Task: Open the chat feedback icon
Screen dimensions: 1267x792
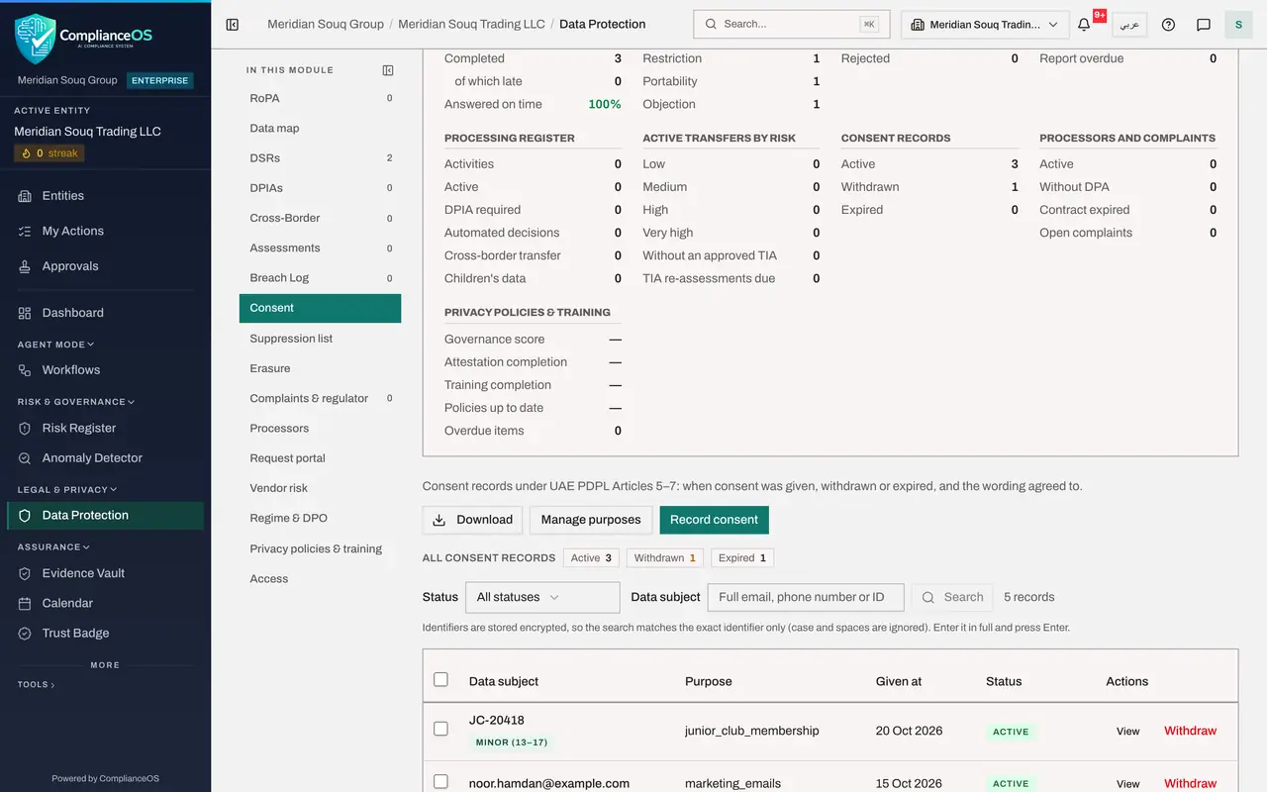Action: click(1204, 24)
